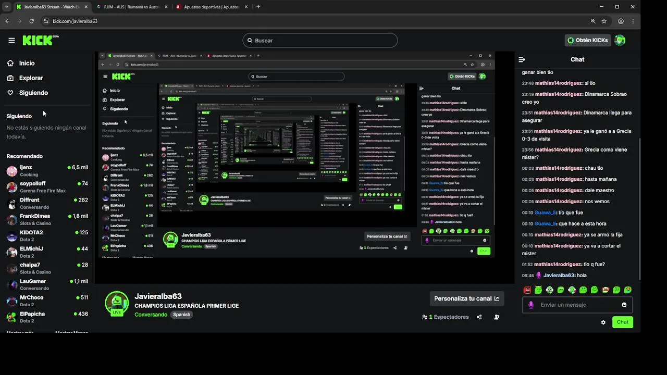The width and height of the screenshot is (667, 375).
Task: Open ELMichiJ channel
Action: point(47,252)
